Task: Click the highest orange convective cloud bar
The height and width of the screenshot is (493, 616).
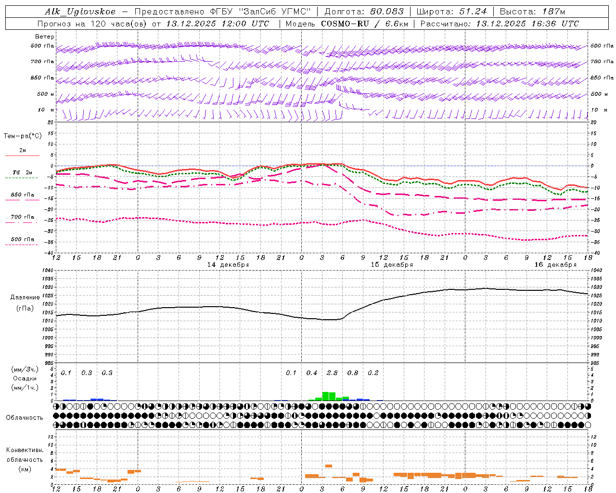Action: pyautogui.click(x=329, y=466)
